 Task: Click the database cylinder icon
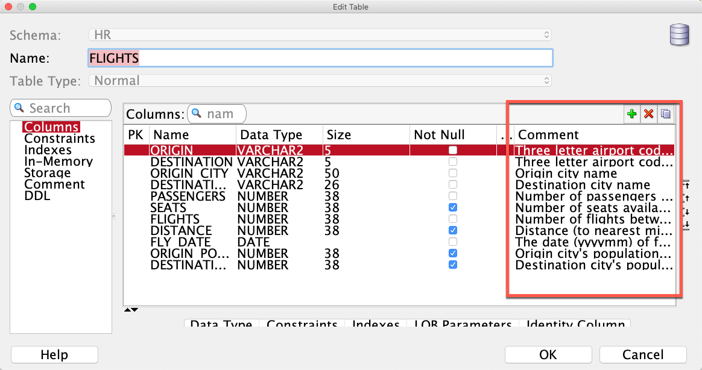pos(679,35)
